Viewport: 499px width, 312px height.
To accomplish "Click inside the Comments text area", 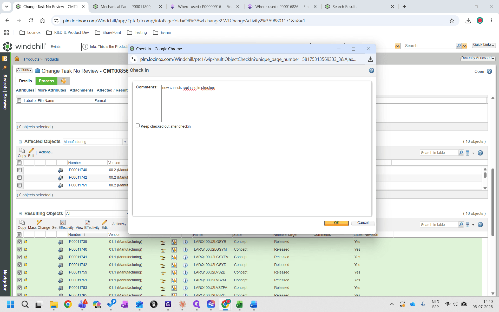I will tap(201, 103).
